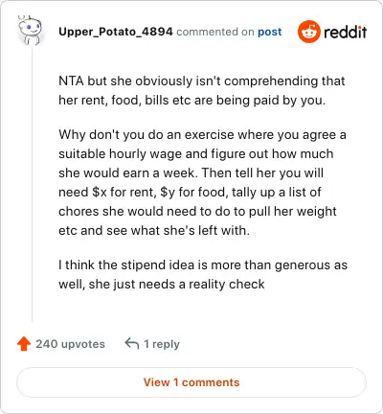Collapse the comment via the vertical thread line
383x414 pixels.
click(33, 184)
